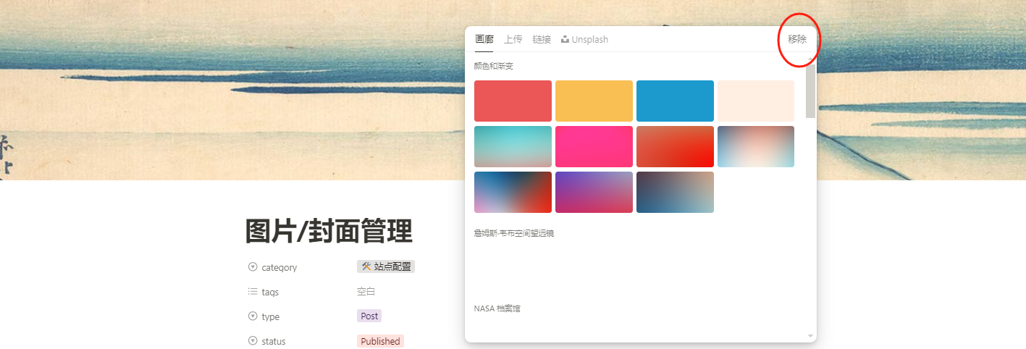Choose the pale pink and blue gradient
This screenshot has height=349, width=1026.
point(756,146)
